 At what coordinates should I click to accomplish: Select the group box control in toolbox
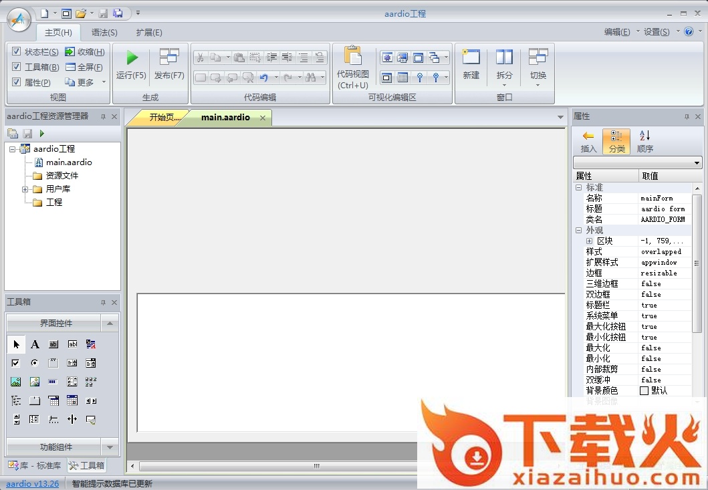click(53, 363)
